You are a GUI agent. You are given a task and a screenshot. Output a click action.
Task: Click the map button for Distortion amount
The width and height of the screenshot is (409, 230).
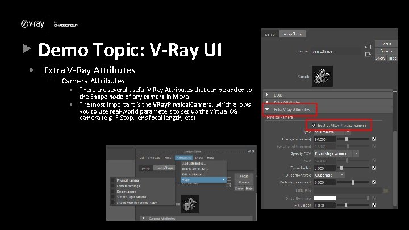click(374, 182)
